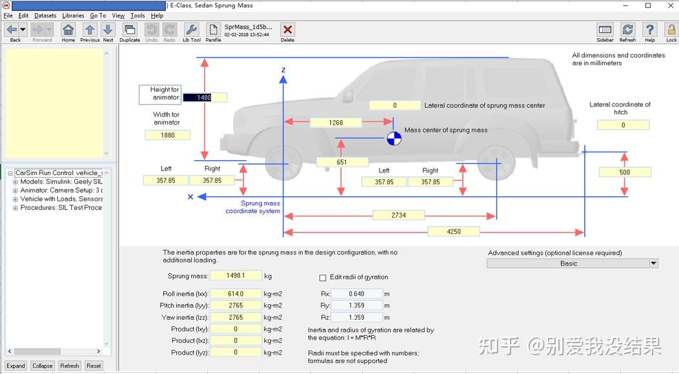Screen dimensions: 679x374
Task: Click the Back navigation arrow
Action: (12, 29)
